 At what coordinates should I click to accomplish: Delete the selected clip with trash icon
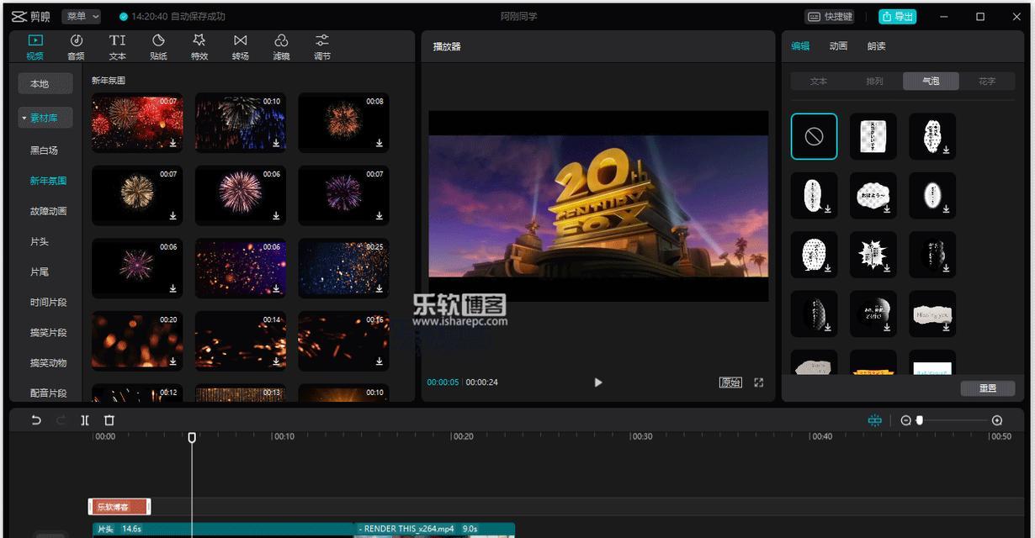[109, 420]
